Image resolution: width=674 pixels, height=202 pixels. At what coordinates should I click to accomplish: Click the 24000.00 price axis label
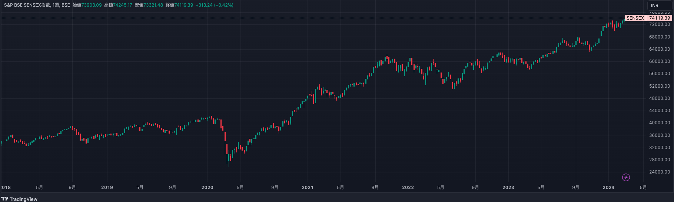pyautogui.click(x=659, y=172)
